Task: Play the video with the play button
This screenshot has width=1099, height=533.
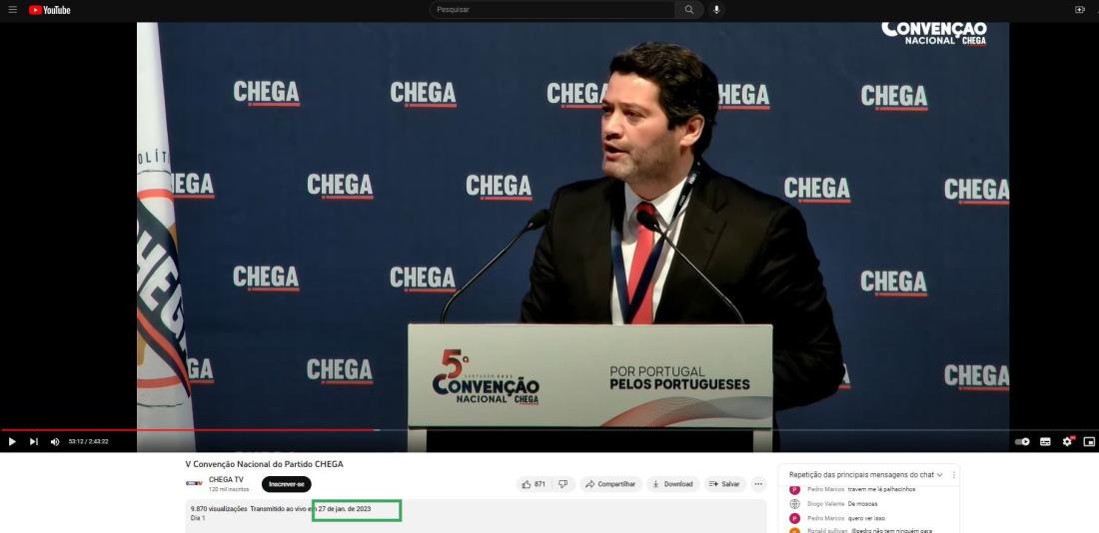Action: 12,442
